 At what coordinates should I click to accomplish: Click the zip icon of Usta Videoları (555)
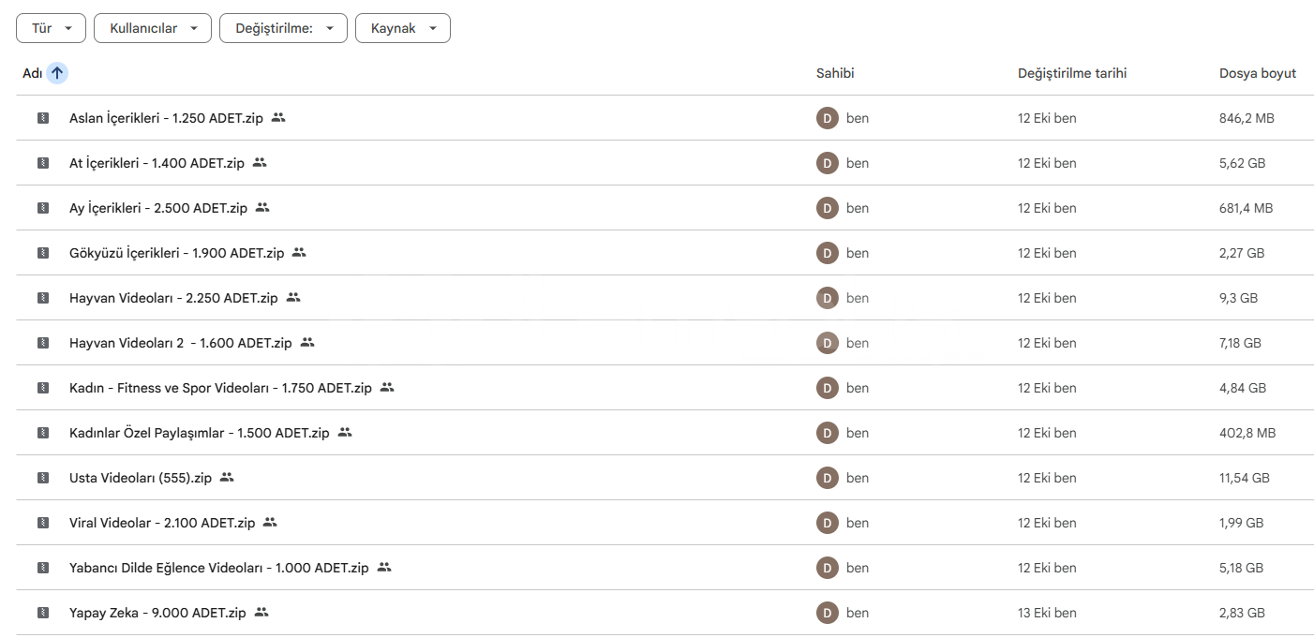coord(42,478)
